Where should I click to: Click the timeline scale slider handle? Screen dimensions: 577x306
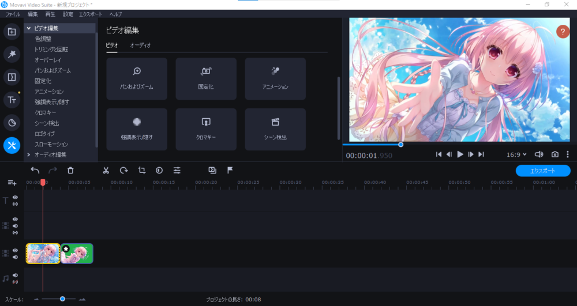[x=62, y=299]
